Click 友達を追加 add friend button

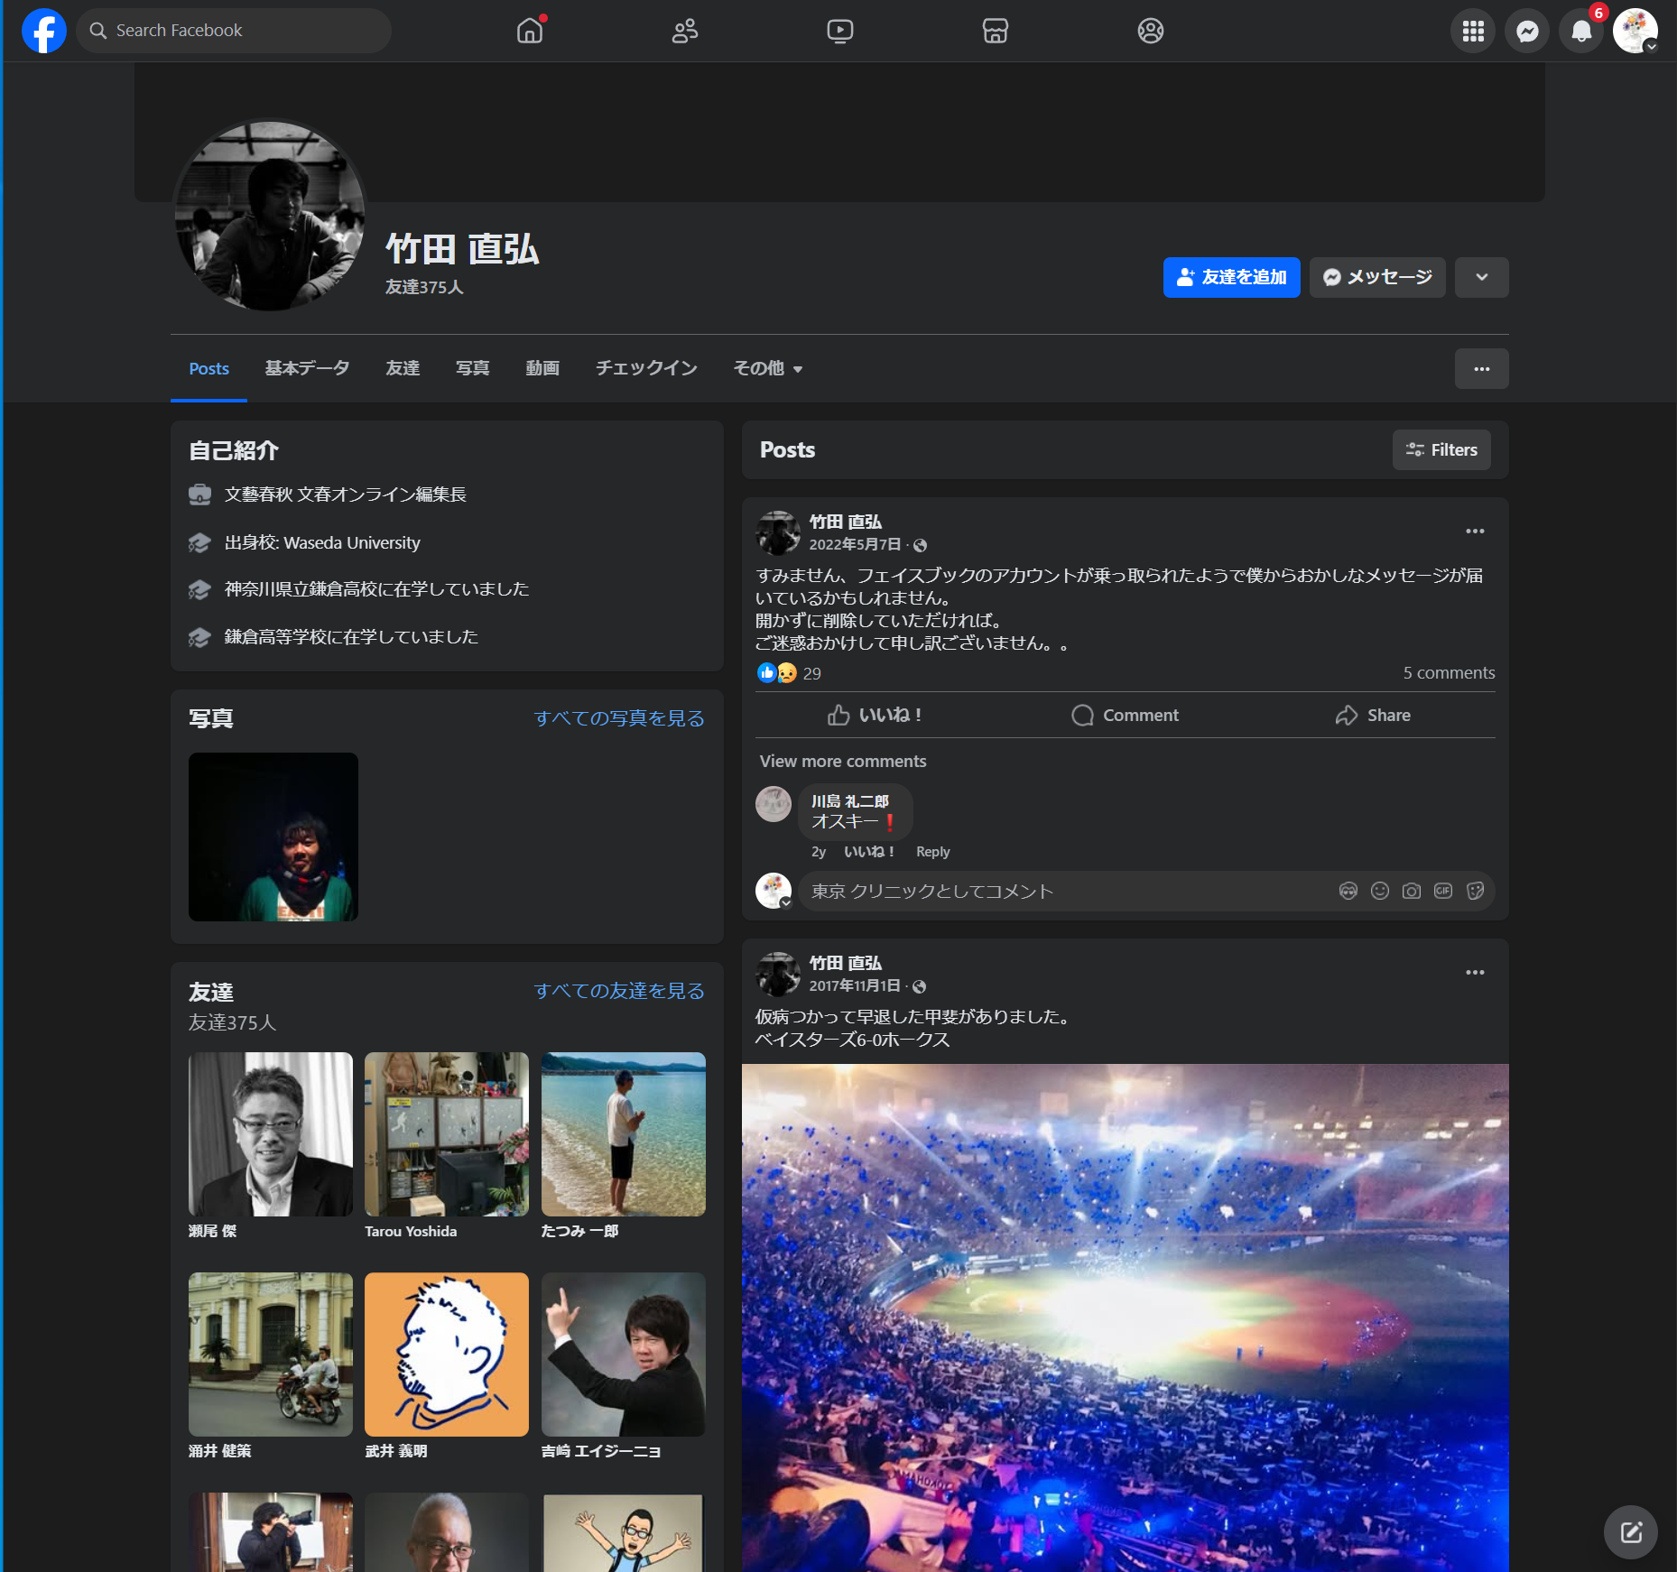pyautogui.click(x=1231, y=277)
